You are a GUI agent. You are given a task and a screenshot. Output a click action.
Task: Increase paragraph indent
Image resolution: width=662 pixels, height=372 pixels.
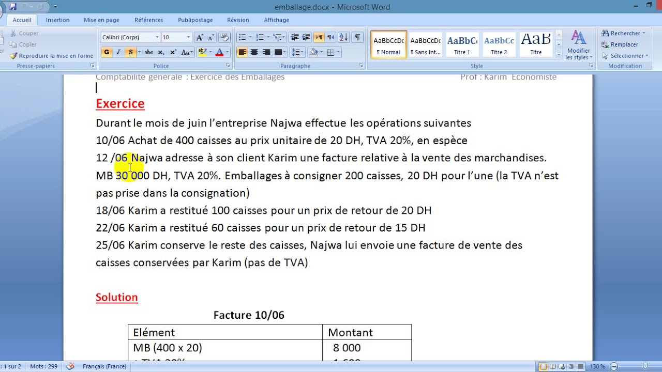pyautogui.click(x=306, y=37)
